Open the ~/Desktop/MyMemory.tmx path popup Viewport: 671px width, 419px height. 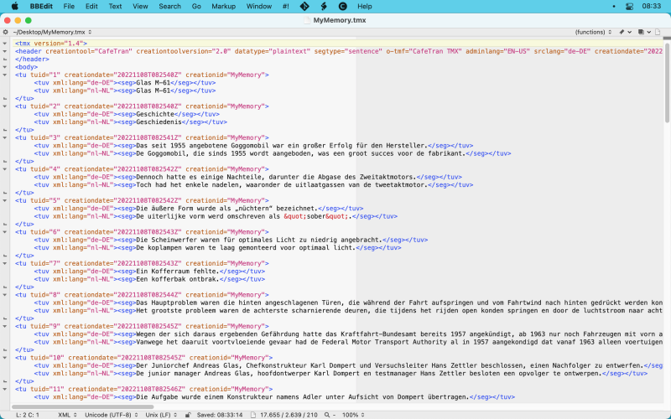[52, 32]
